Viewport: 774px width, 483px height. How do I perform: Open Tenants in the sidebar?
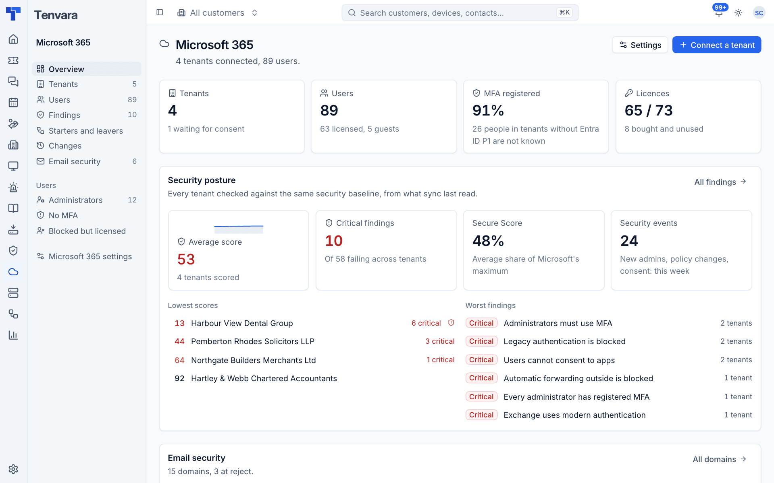pyautogui.click(x=87, y=84)
